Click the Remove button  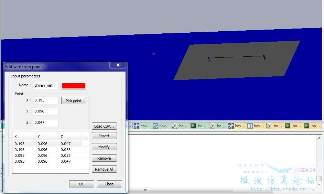[x=104, y=158]
